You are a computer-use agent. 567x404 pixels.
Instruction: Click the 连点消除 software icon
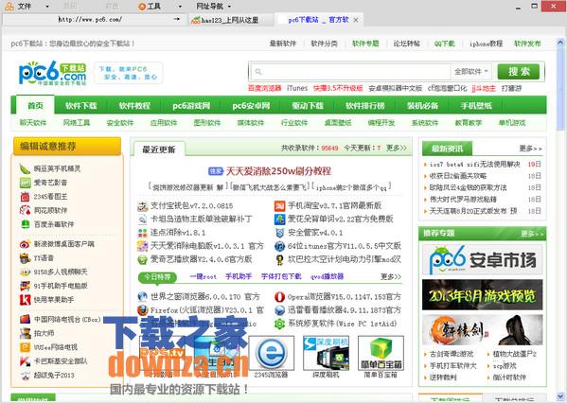click(x=143, y=233)
